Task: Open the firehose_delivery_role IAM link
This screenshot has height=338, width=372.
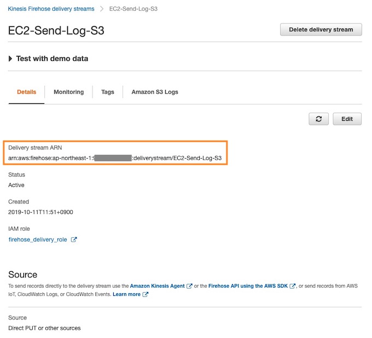Action: click(x=38, y=240)
